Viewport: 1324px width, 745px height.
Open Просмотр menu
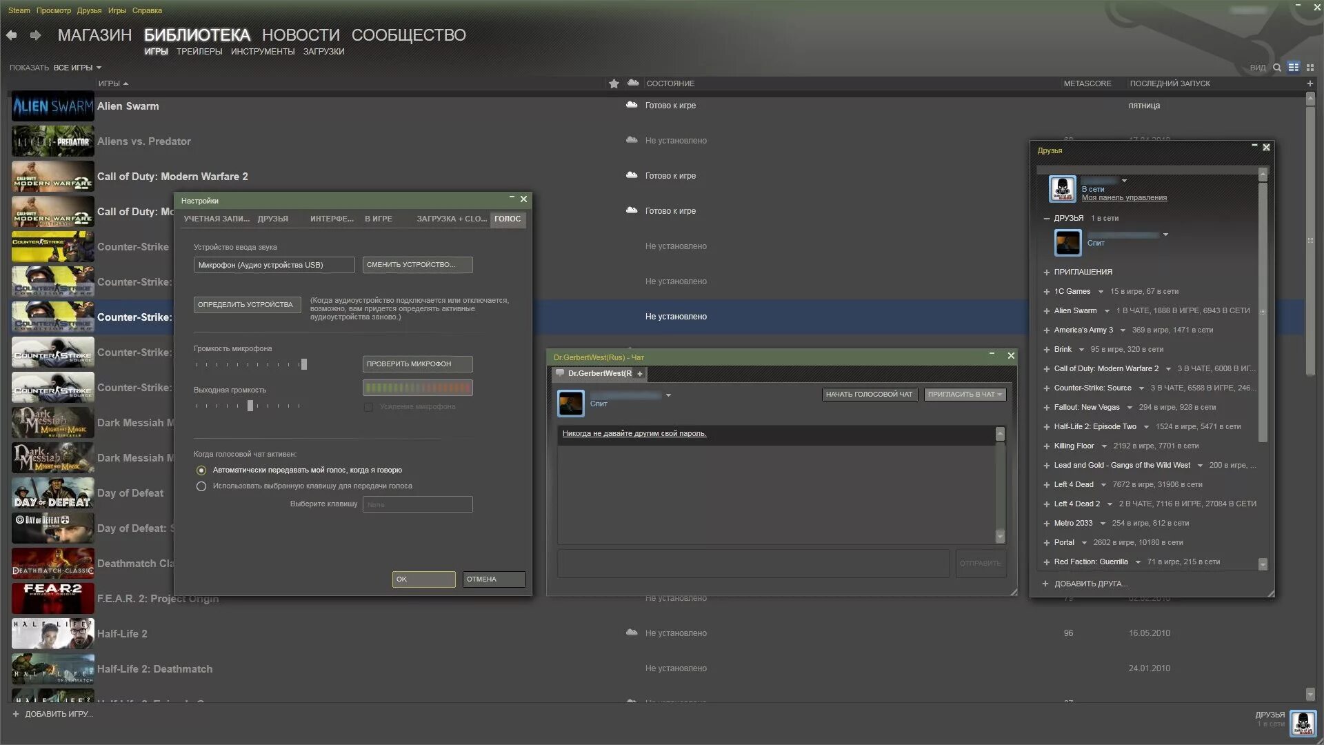pos(54,10)
